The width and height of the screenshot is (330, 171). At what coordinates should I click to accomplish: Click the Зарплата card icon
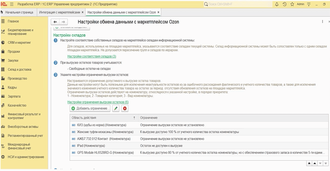click(x=3, y=96)
